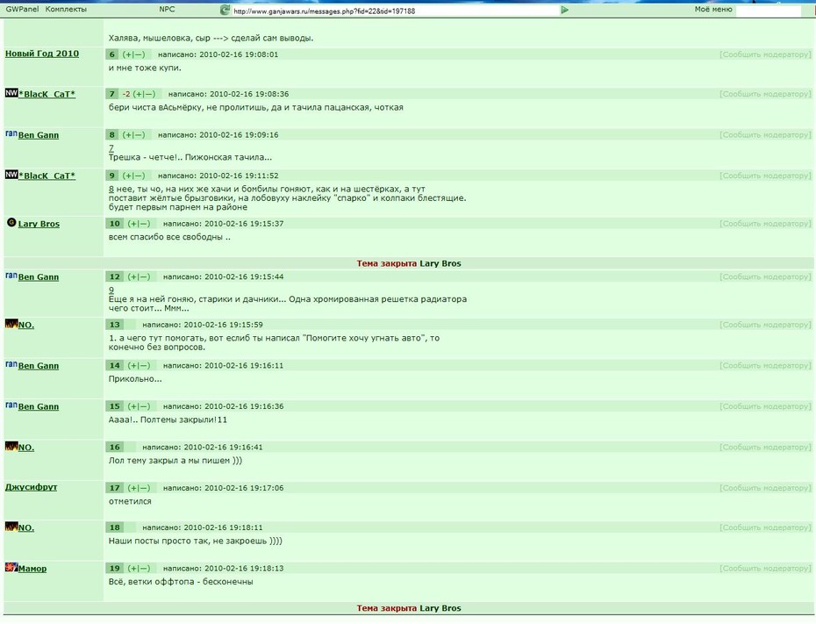This screenshot has width=816, height=624.
Task: Open Ben Gann profile on post 8
Action: tap(39, 135)
